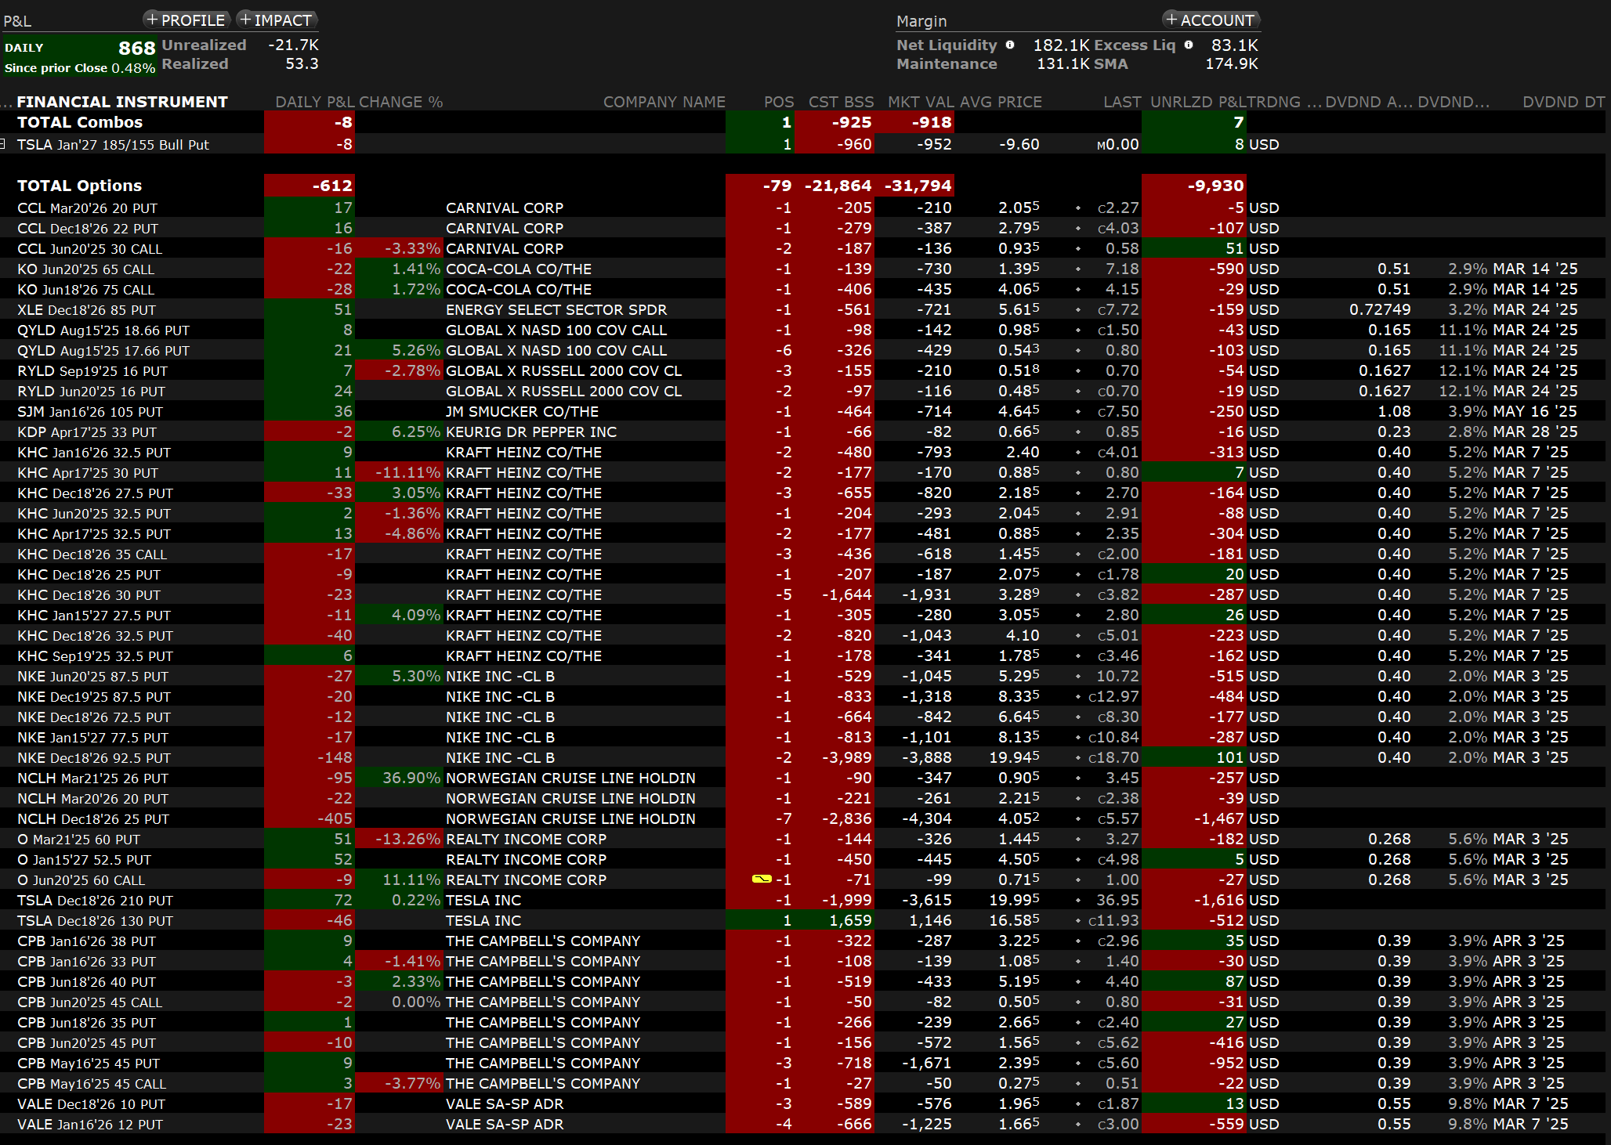Expand the TSLA Jan'27 185/155 Bull Put combo
1611x1145 pixels.
(x=3, y=144)
